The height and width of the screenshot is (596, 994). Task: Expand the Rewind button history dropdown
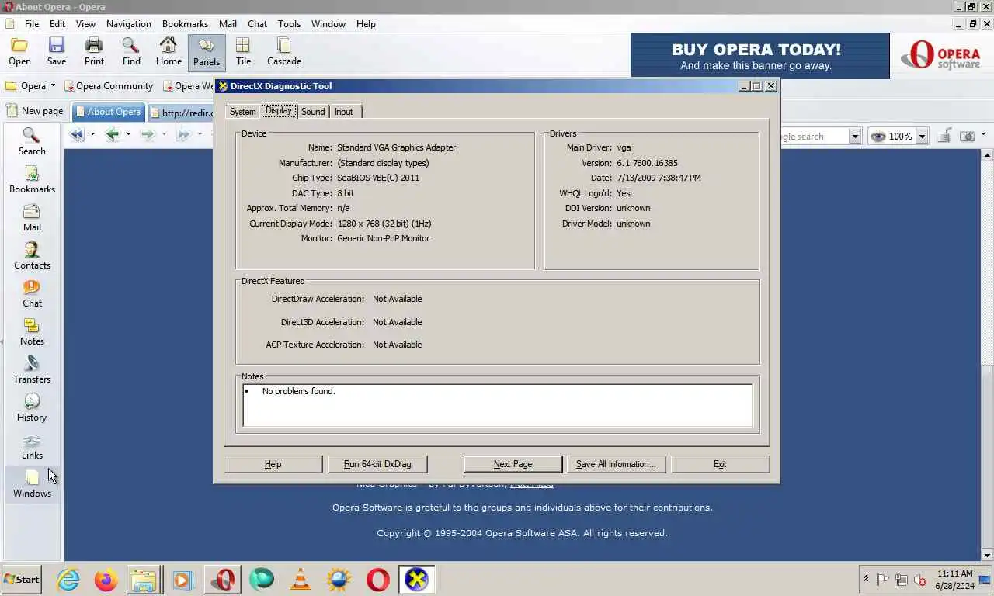tap(92, 135)
